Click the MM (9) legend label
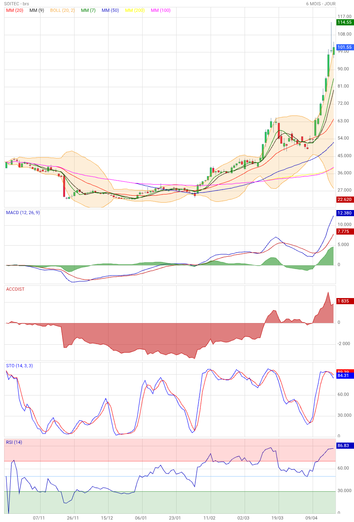This screenshot has height=522, width=354. pyautogui.click(x=37, y=10)
